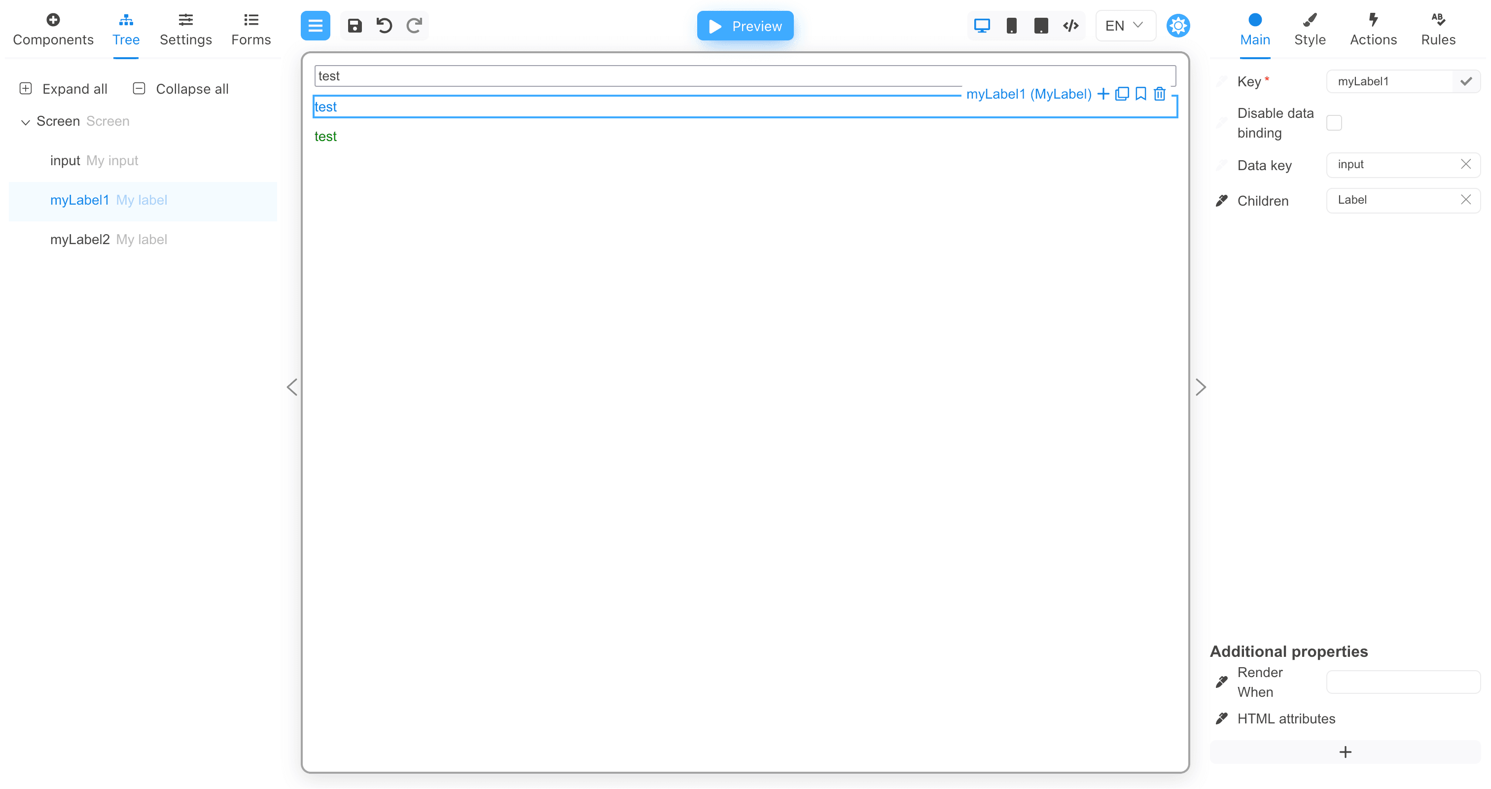
Task: Open the settings gear icon
Action: tap(1178, 26)
